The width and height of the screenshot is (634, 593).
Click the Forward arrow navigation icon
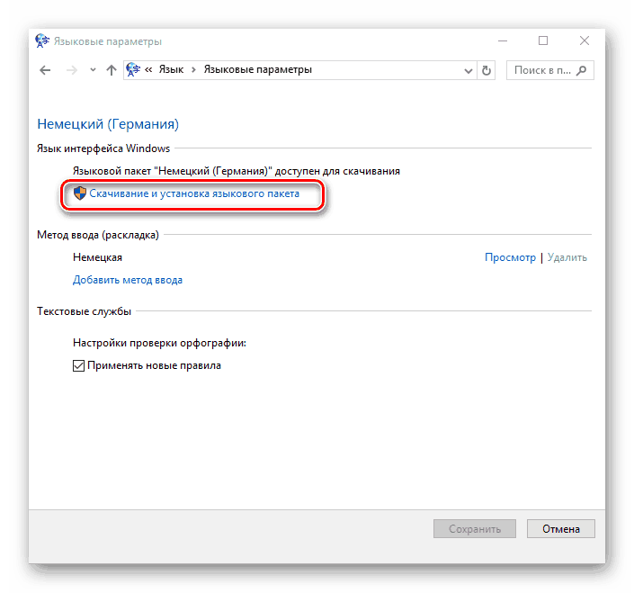pyautogui.click(x=72, y=70)
